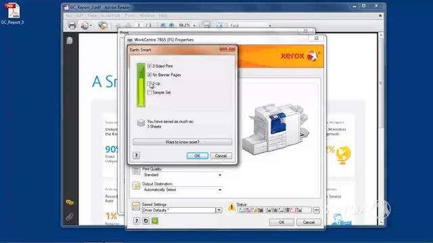Click the fit page view icon
This screenshot has height=243, width=433.
219,26
